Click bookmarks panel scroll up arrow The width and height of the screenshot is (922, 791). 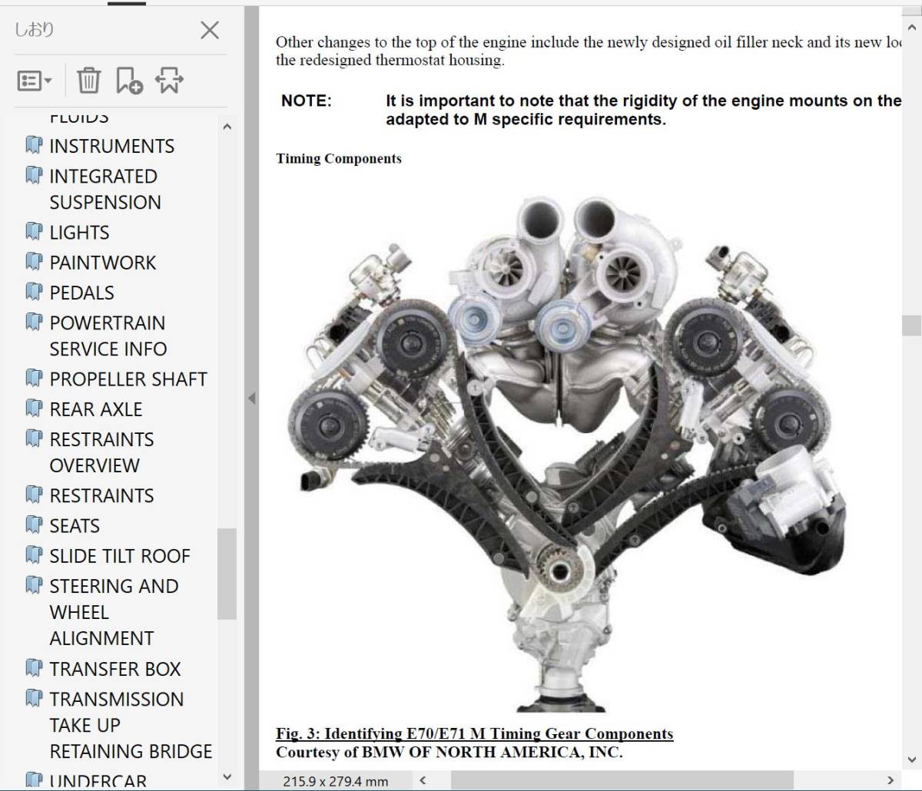click(227, 127)
